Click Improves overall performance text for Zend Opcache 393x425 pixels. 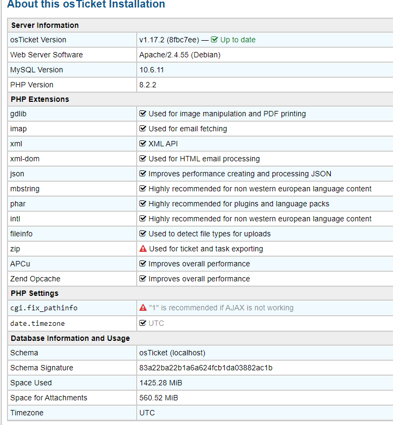(x=199, y=279)
